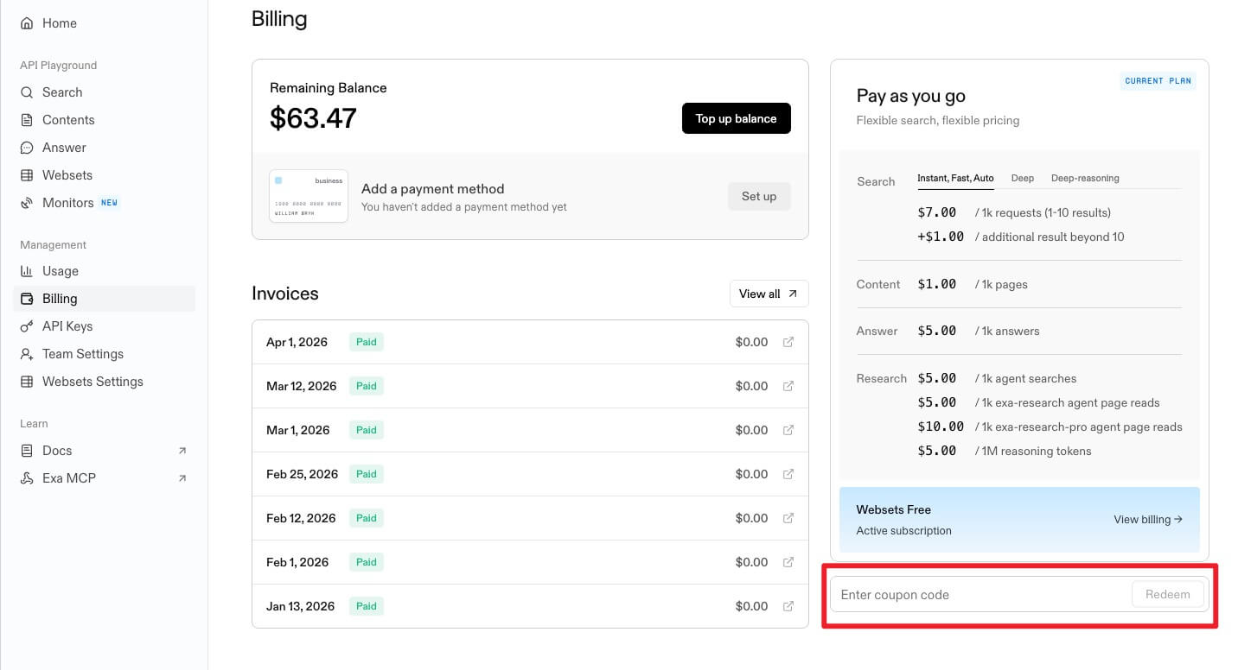Click the CURRENT PLAN badge
This screenshot has width=1238, height=670.
pos(1158,81)
